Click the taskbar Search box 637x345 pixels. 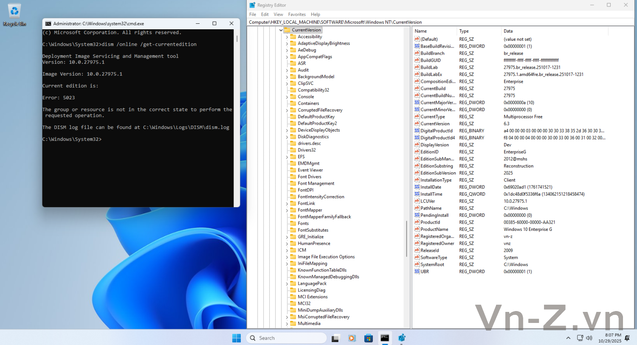286,338
